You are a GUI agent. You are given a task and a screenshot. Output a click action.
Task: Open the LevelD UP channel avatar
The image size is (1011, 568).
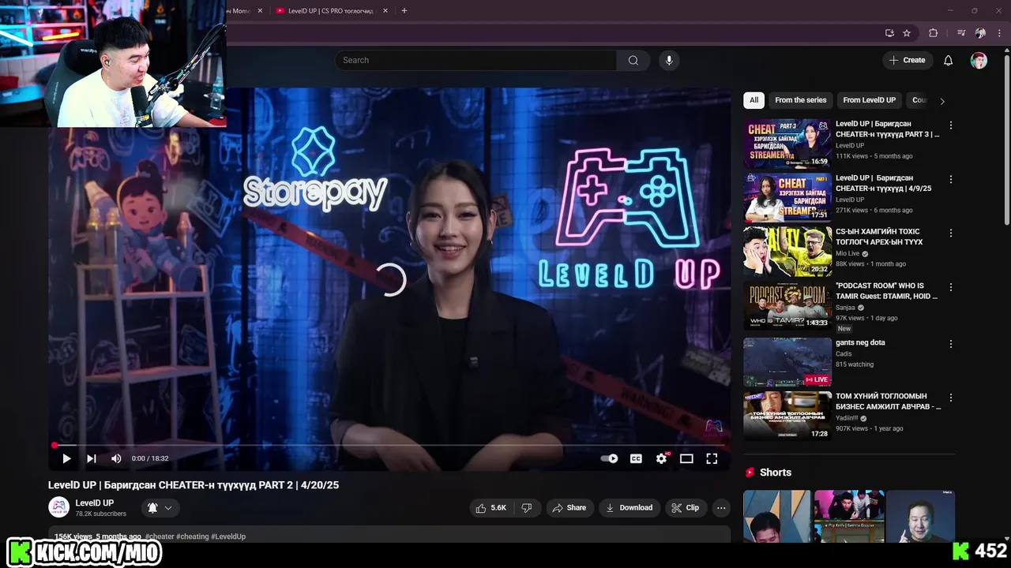point(58,508)
